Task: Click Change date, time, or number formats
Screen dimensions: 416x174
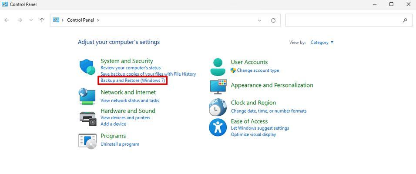Action: (x=269, y=111)
